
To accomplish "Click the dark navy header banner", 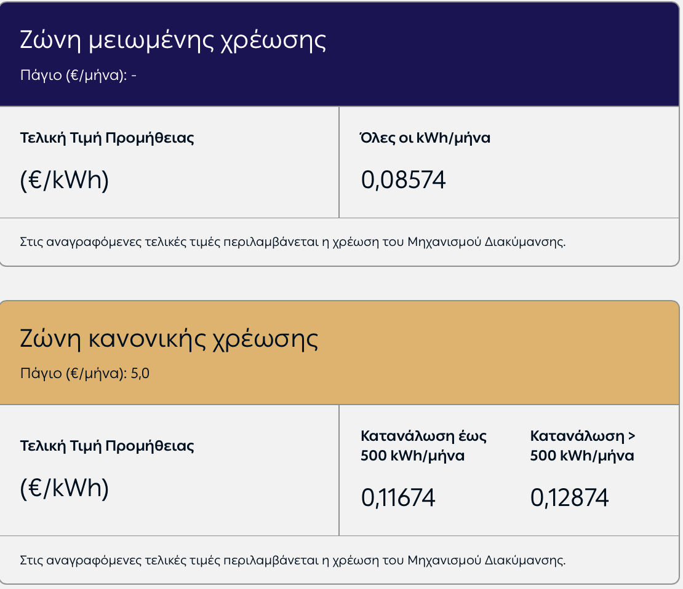I will click(x=339, y=54).
